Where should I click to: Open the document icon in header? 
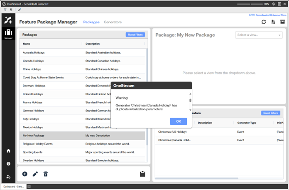273,22
